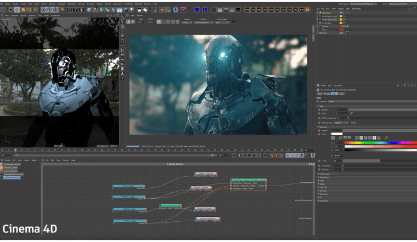Click the Robot material tag sphere
Image resolution: width=417 pixels, height=242 pixels.
[x=347, y=33]
